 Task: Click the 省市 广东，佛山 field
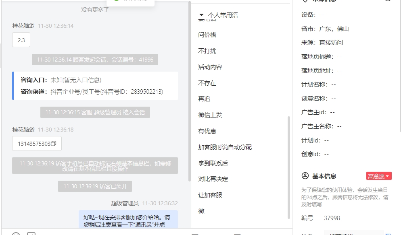(x=325, y=29)
